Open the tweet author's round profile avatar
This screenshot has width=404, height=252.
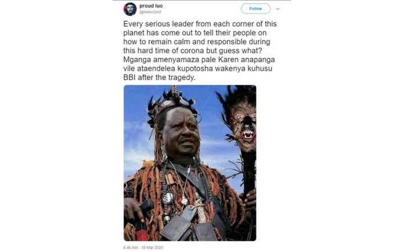(130, 9)
